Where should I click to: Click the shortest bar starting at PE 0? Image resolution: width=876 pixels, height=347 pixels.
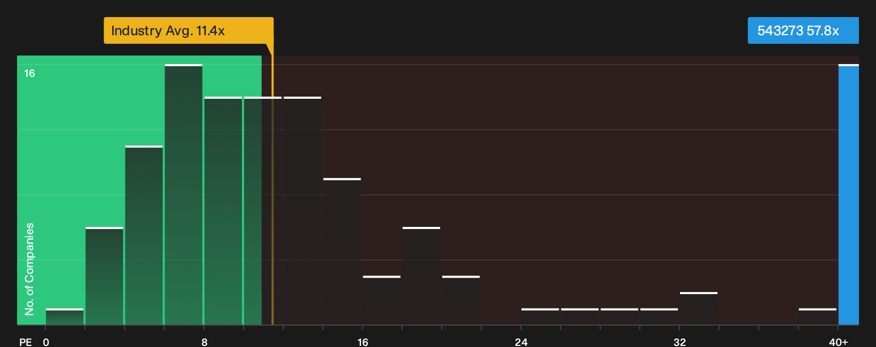tap(65, 317)
